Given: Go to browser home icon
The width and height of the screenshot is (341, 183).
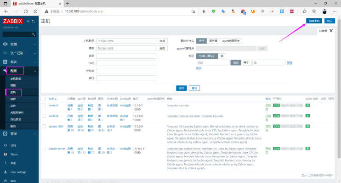Looking at the screenshot, I should click(x=35, y=11).
